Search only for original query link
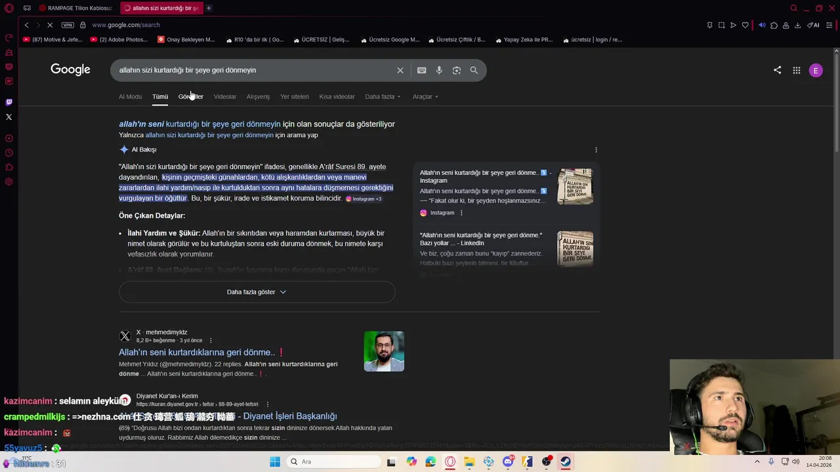The height and width of the screenshot is (472, 840). [209, 135]
